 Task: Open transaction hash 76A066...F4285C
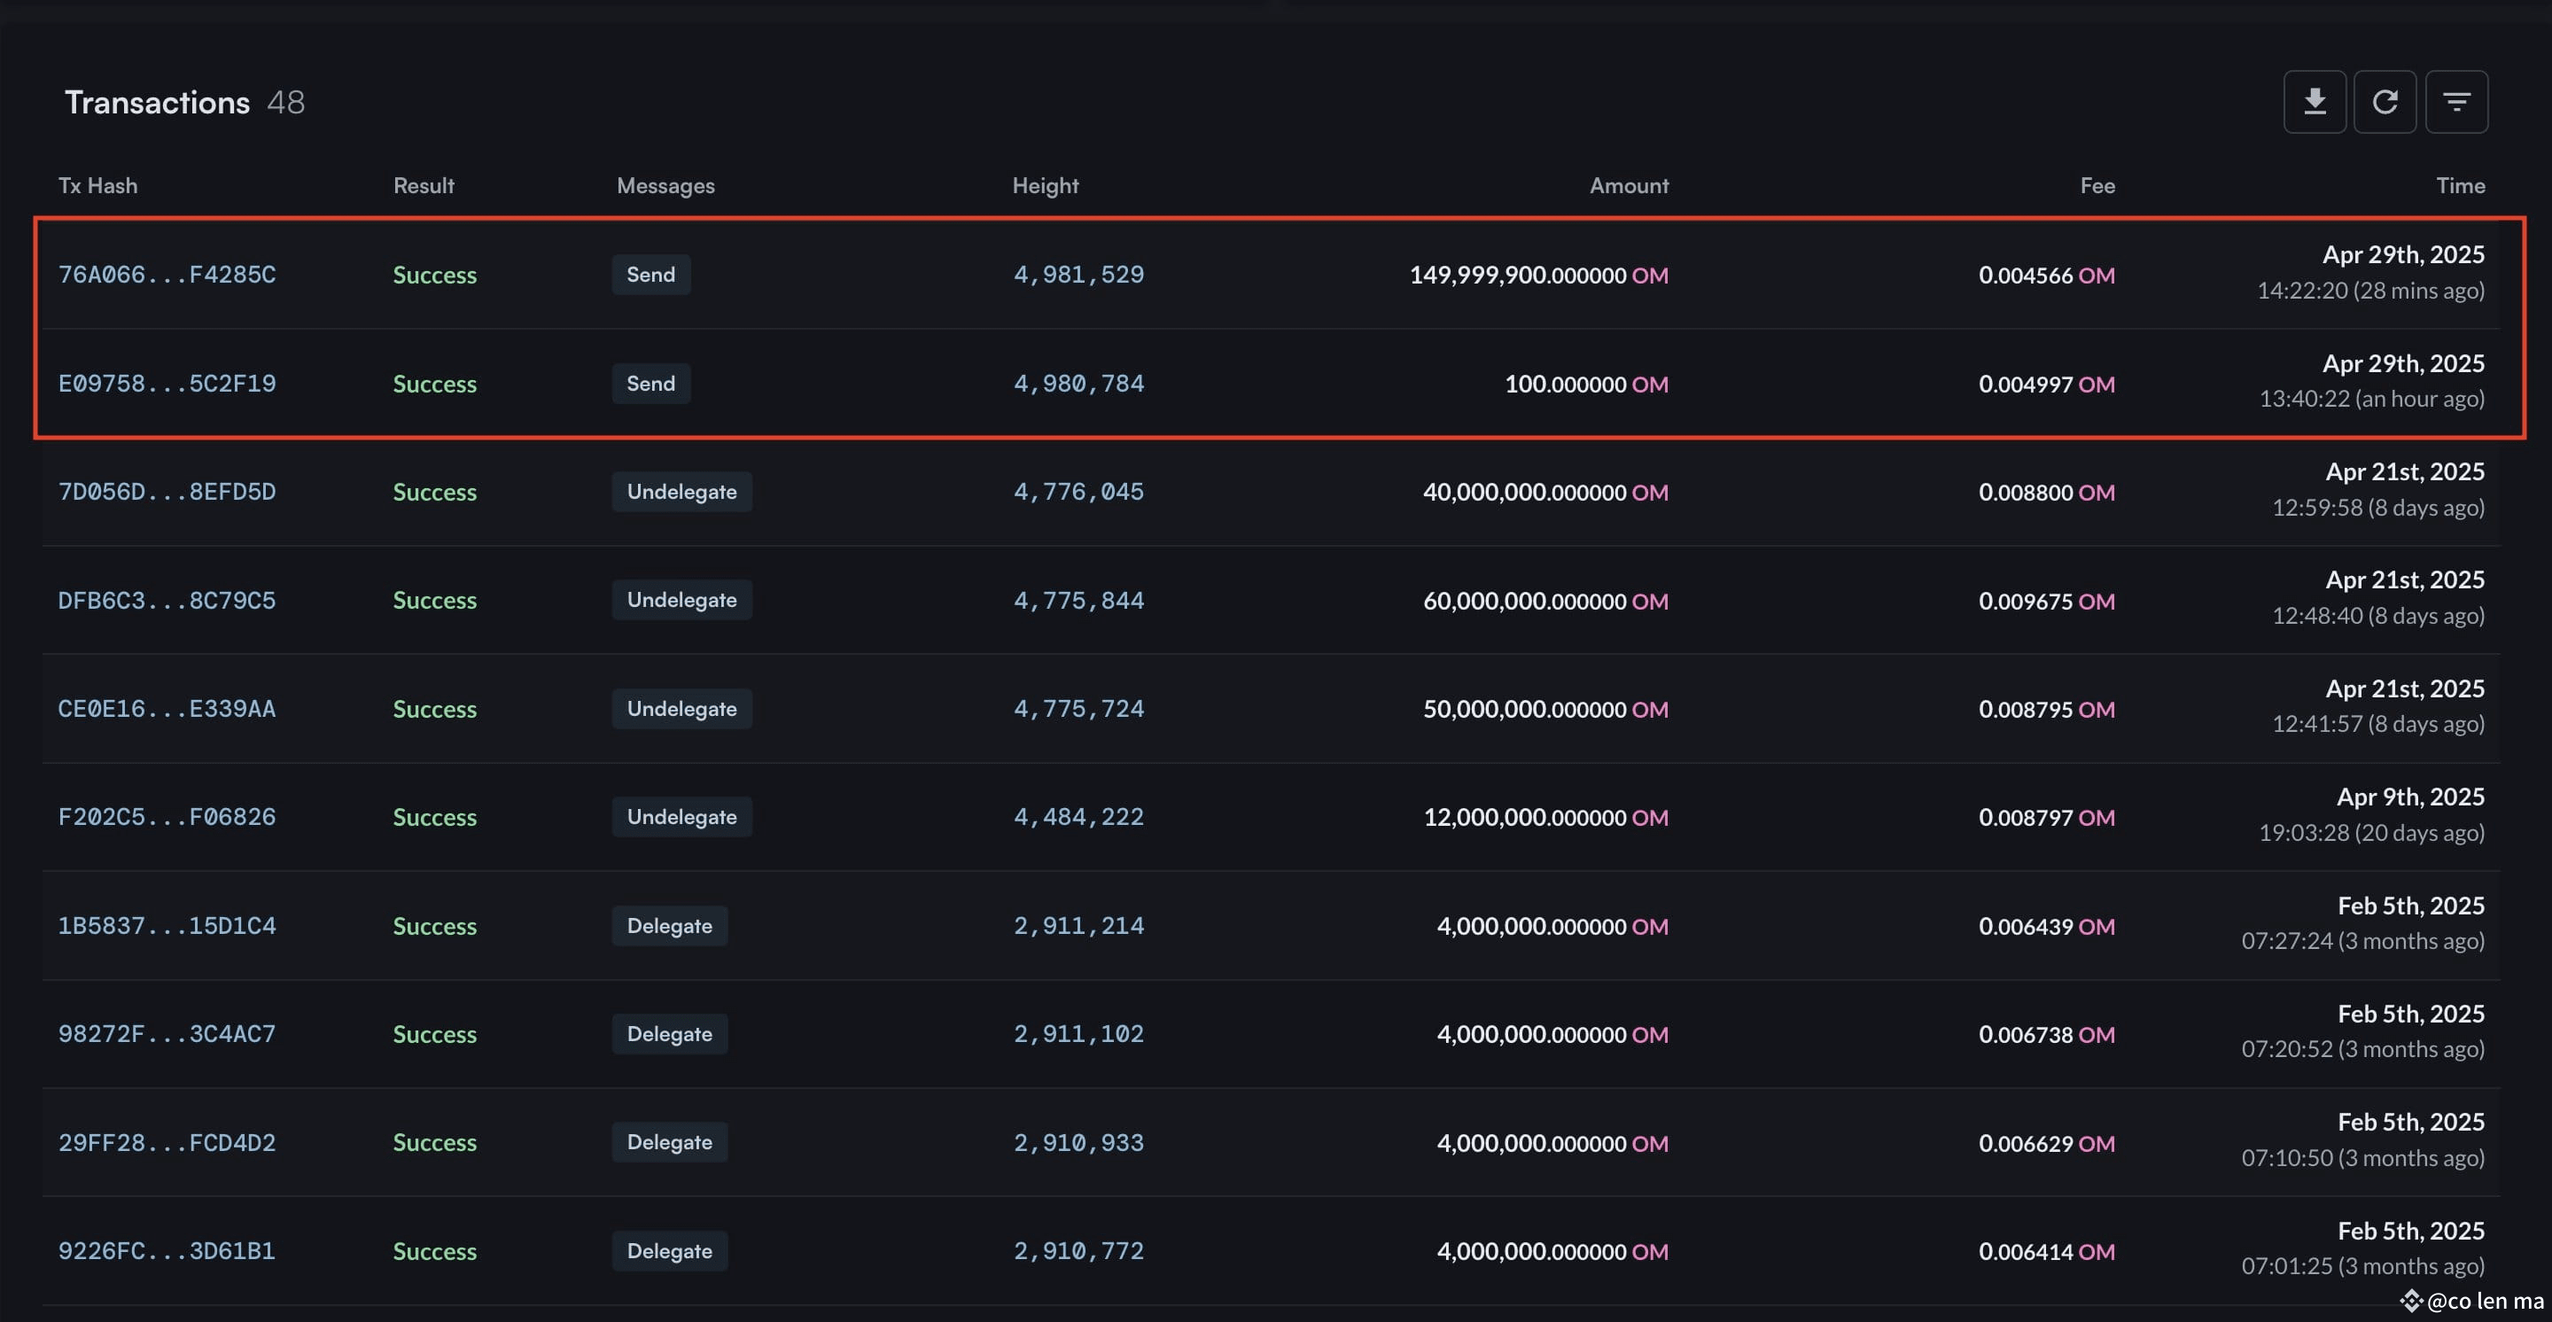pyautogui.click(x=167, y=275)
